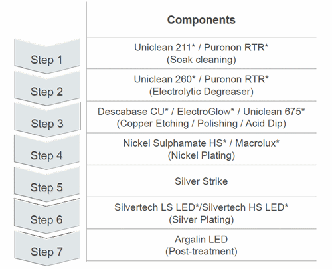Click the Step 3 chevron arrow

[x=46, y=120]
